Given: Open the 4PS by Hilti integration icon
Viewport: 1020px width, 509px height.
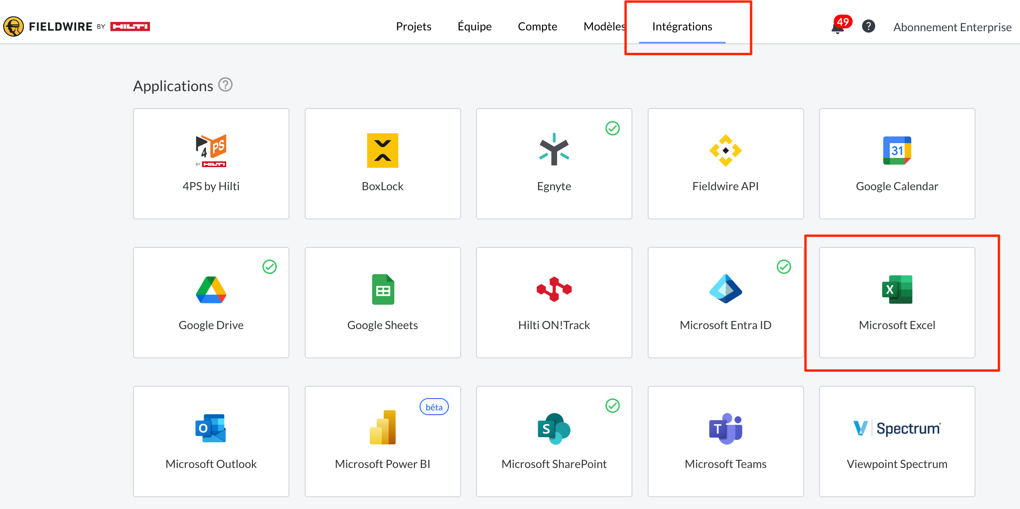Looking at the screenshot, I should tap(211, 151).
